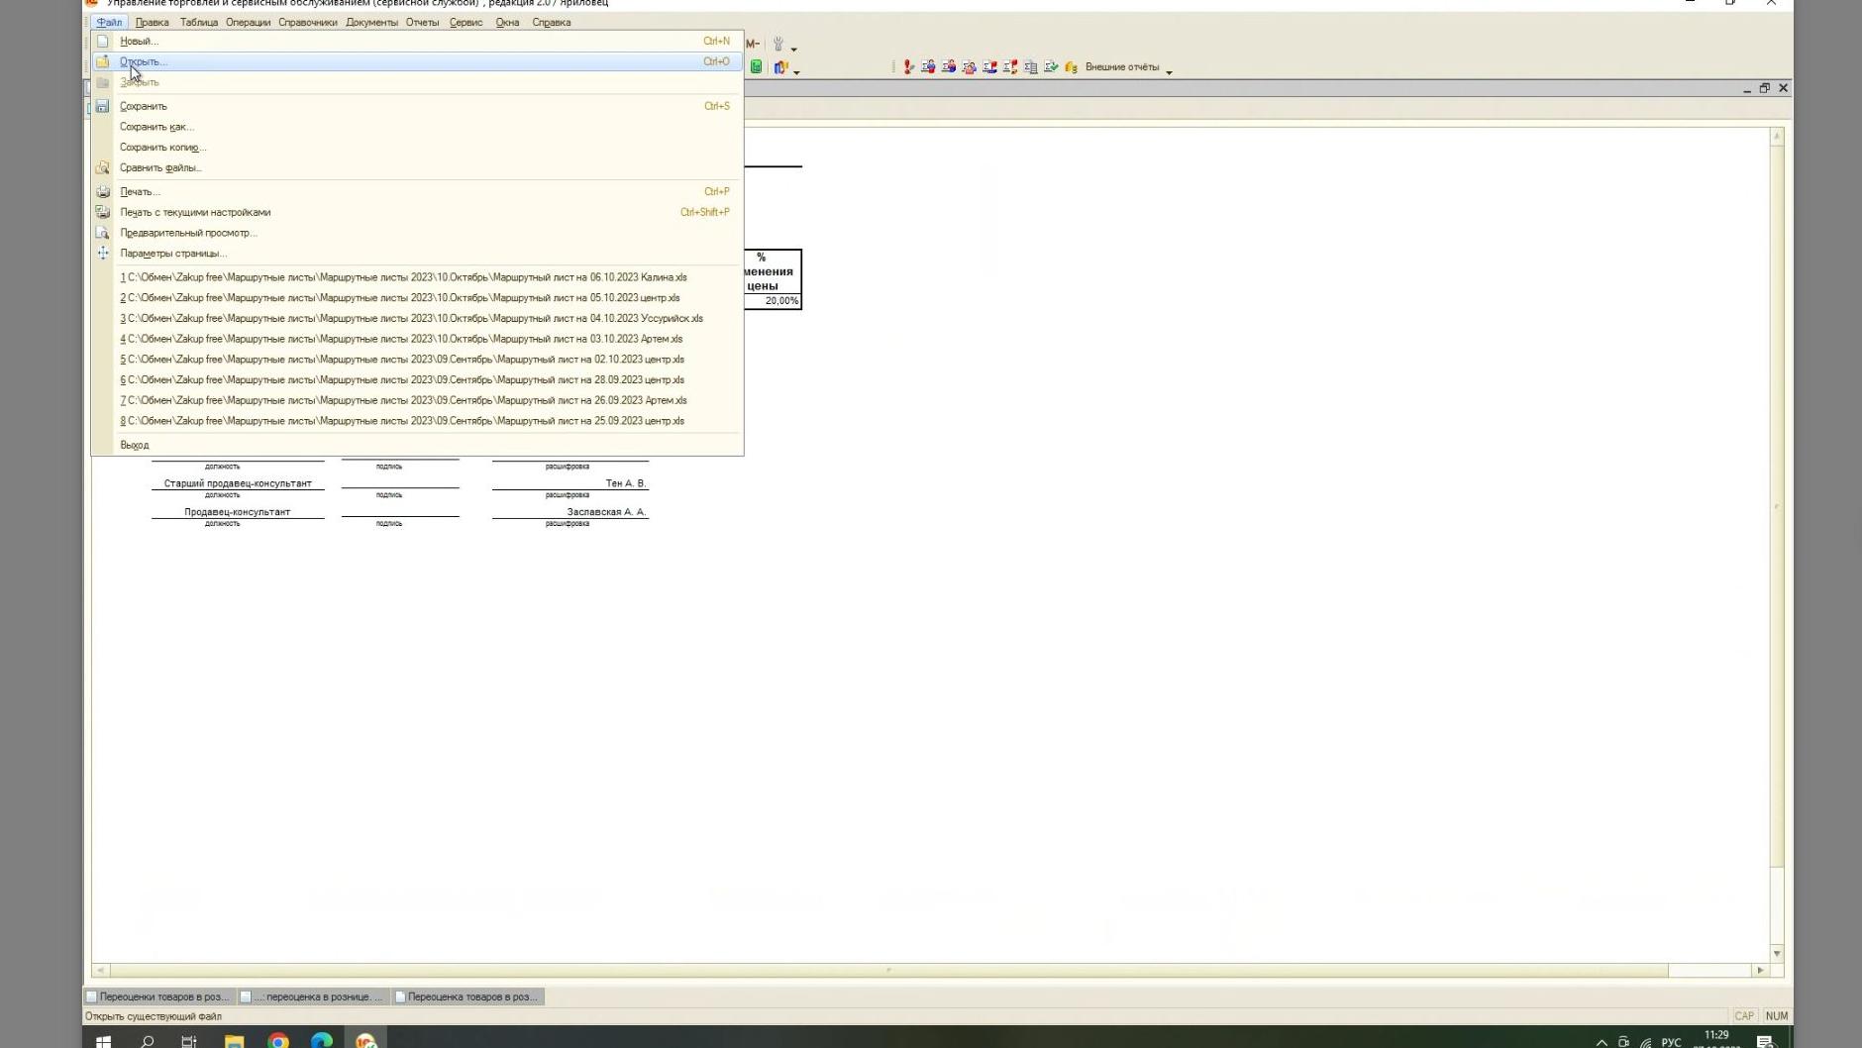Open the Справка menu
This screenshot has width=1862, height=1048.
[x=551, y=22]
